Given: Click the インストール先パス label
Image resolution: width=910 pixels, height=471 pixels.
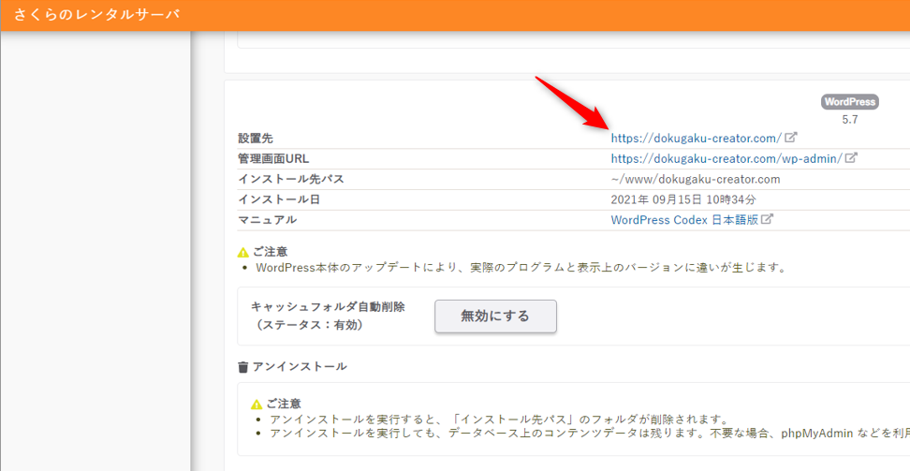Looking at the screenshot, I should (x=291, y=179).
